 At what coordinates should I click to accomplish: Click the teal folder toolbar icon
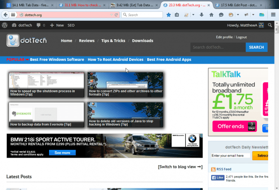pyautogui.click(x=261, y=15)
